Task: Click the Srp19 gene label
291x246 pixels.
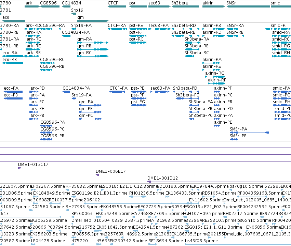Action: [x=77, y=10]
